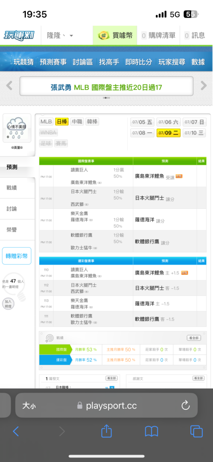The width and height of the screenshot is (213, 462).
Task: Tap 軟體銀行鷹 客 -1.5 prediction
Action: click(x=154, y=319)
